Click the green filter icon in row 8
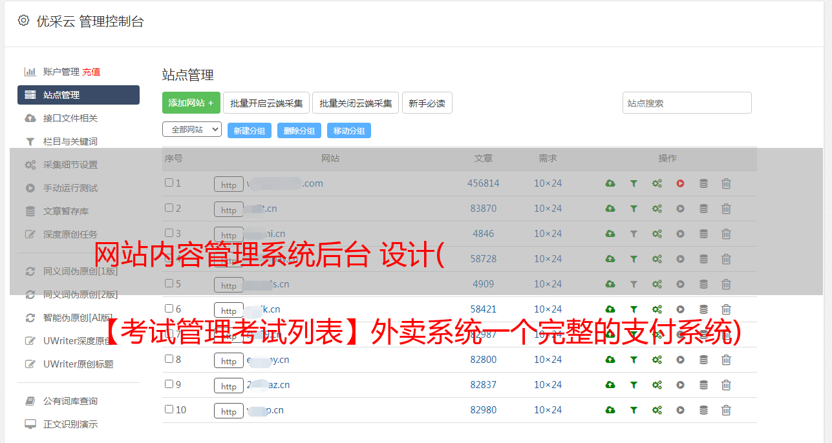 click(x=634, y=360)
